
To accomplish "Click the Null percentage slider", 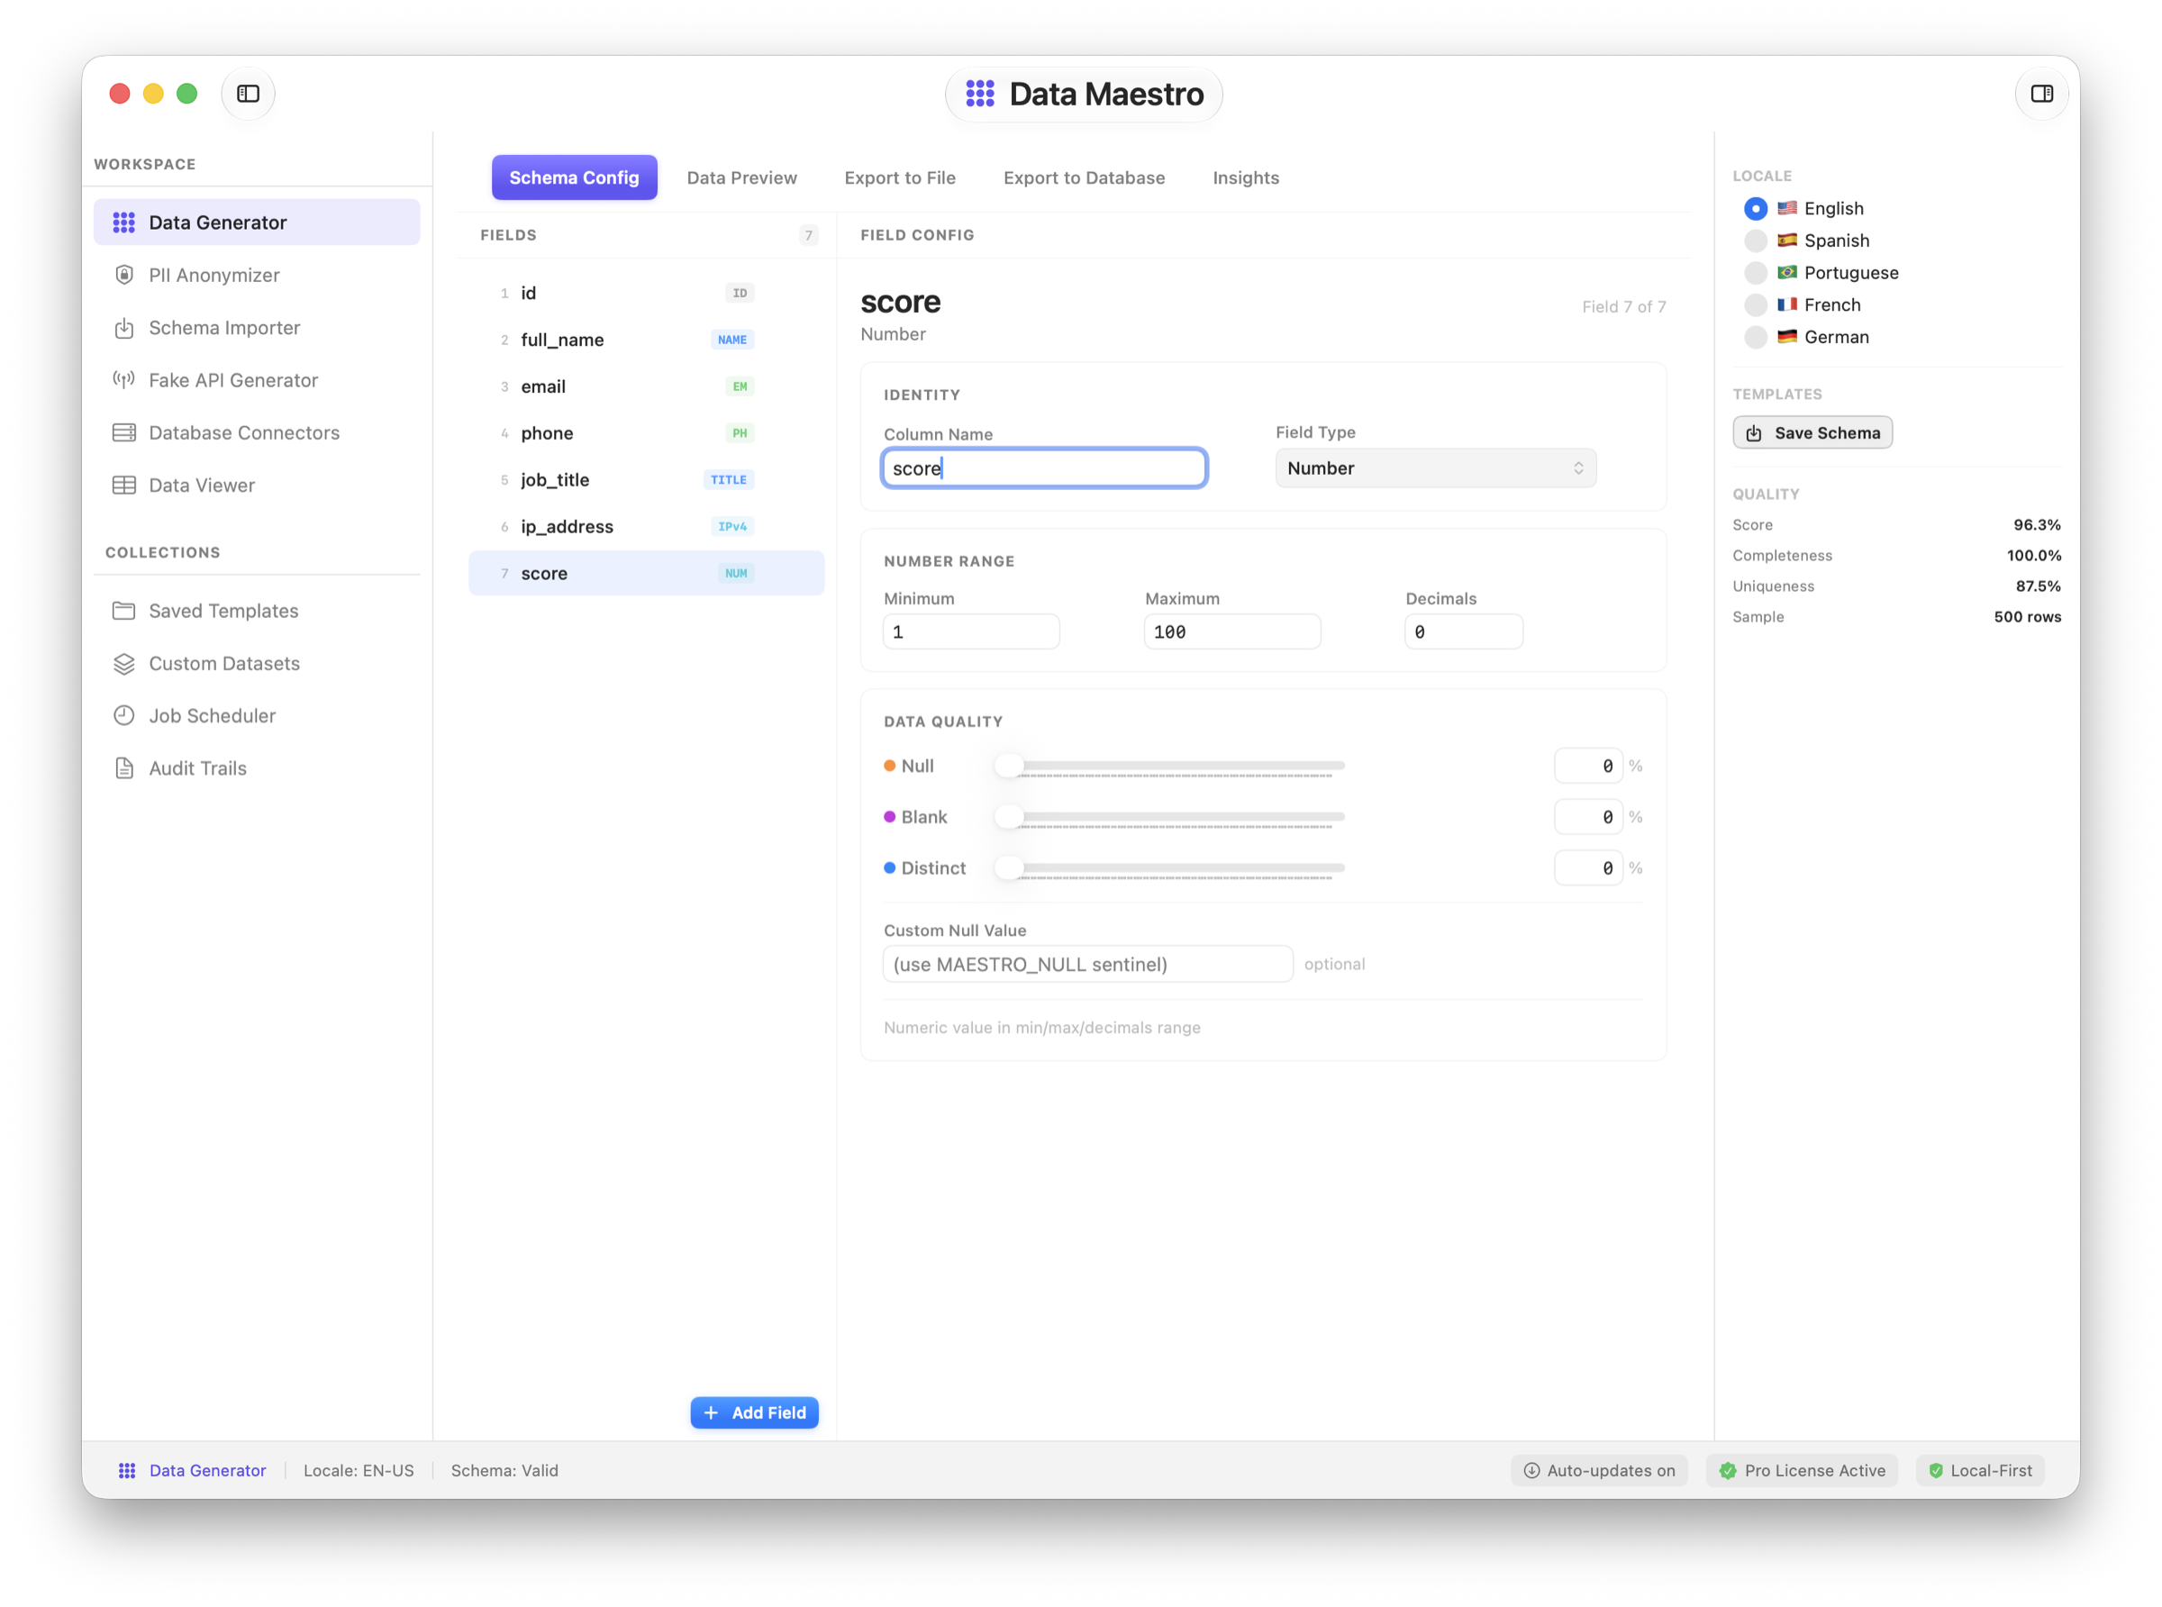I will 1170,766.
